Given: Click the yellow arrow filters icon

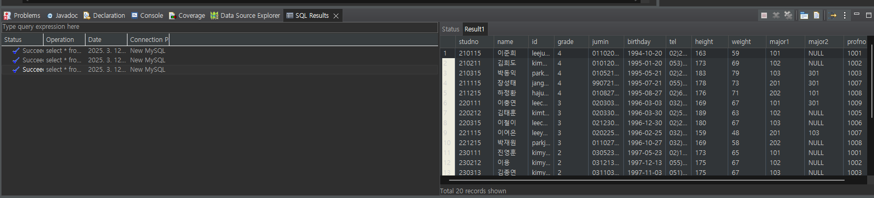Looking at the screenshot, I should pyautogui.click(x=833, y=15).
